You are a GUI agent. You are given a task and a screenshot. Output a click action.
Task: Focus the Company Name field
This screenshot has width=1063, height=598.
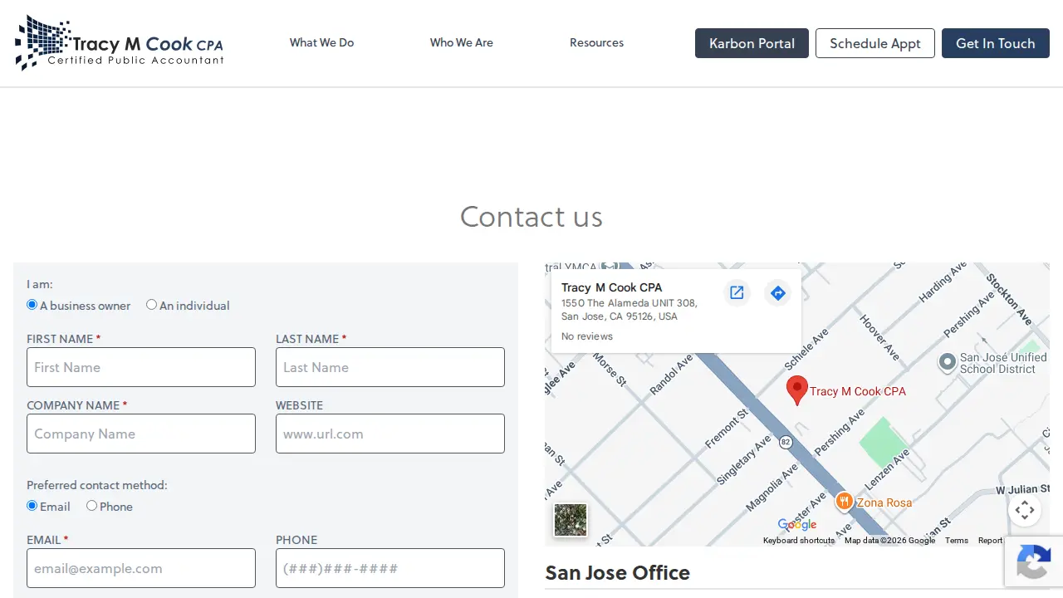pos(141,434)
